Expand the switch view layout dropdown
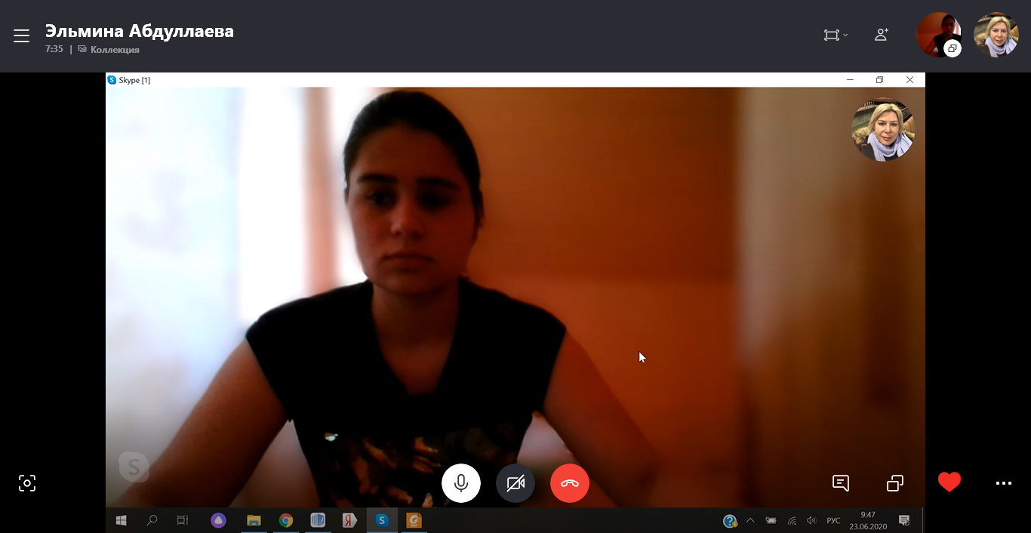Viewport: 1031px width, 533px height. [x=835, y=35]
